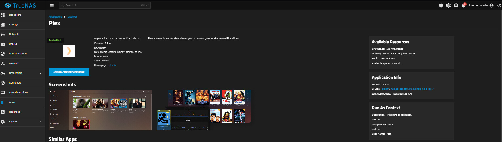The width and height of the screenshot is (502, 142).
Task: Go to the Discover breadcrumb
Action: click(72, 17)
